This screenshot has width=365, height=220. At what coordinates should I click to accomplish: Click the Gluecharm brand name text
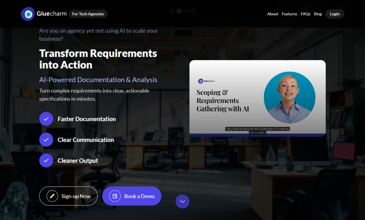click(x=52, y=14)
